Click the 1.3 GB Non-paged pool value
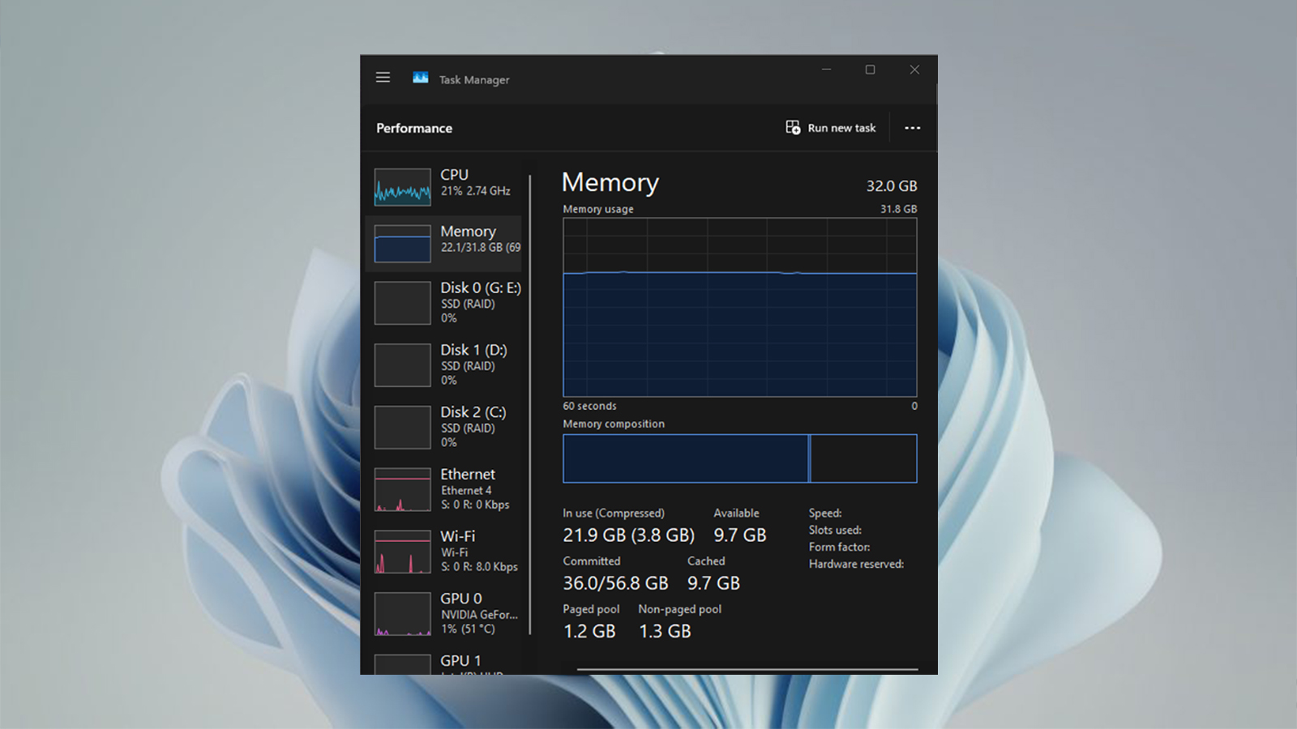The width and height of the screenshot is (1297, 729). point(665,631)
